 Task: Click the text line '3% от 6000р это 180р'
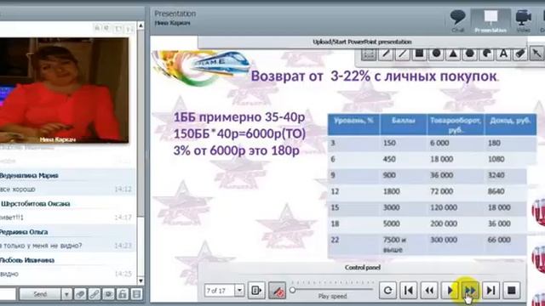[x=237, y=150]
